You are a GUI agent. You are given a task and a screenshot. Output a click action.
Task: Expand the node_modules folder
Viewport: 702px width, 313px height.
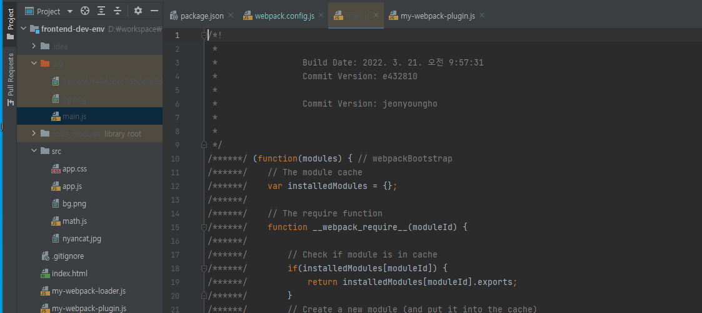(x=34, y=133)
